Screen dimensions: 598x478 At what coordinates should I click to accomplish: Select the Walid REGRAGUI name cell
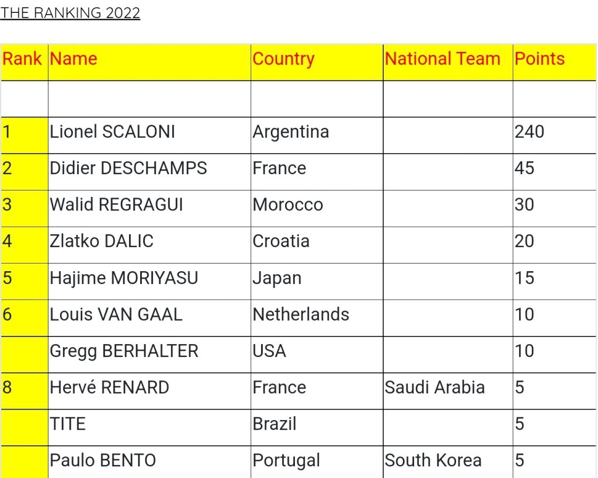click(x=116, y=205)
